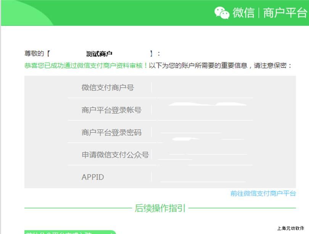Viewport: 309px width, 234px height.
Task: Click the WeChat speech-bubble logo icon
Action: (222, 13)
